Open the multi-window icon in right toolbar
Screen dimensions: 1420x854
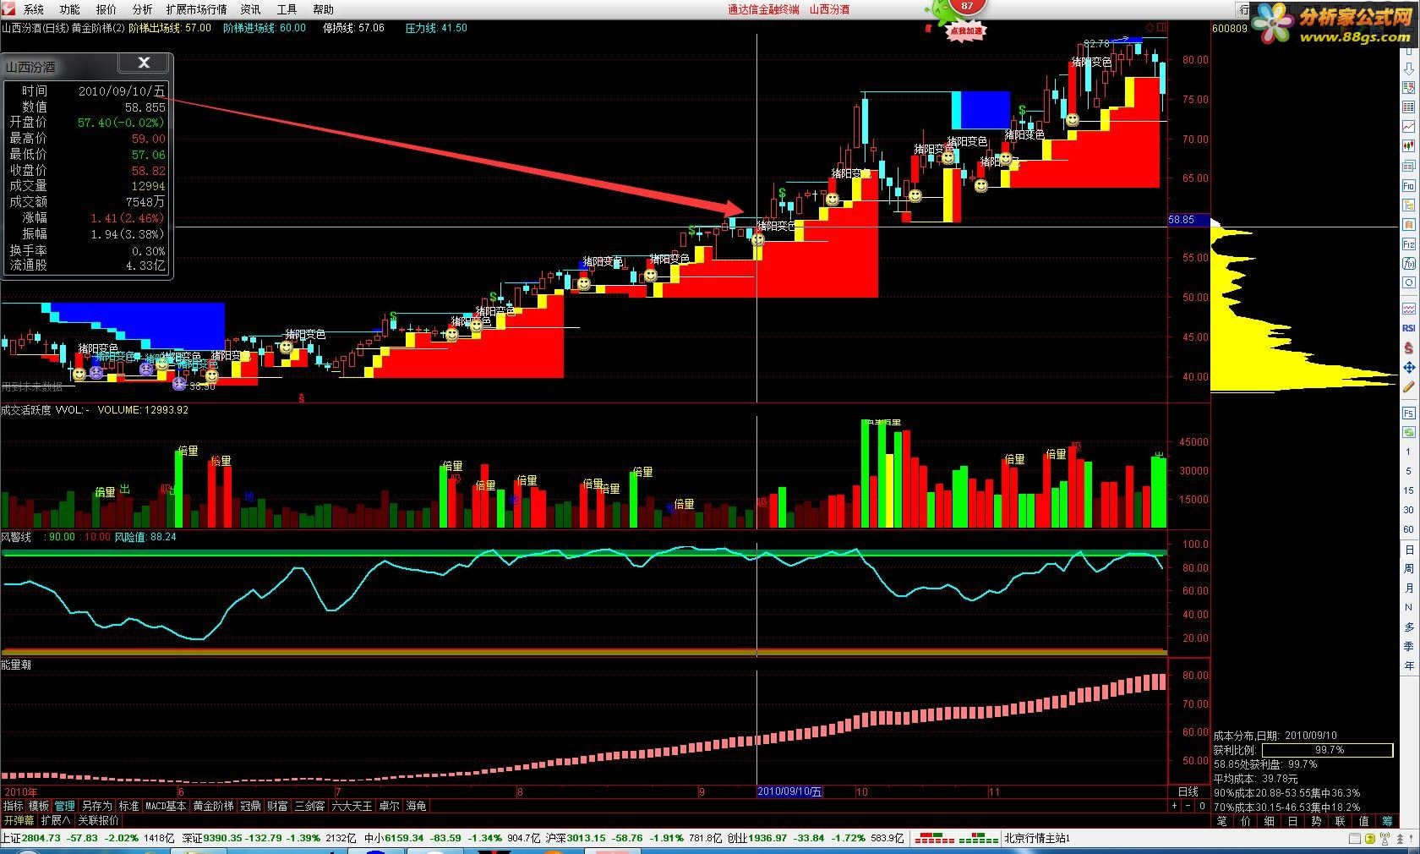tap(1409, 166)
